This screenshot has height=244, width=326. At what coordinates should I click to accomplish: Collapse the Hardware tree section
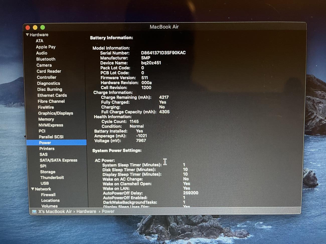click(x=27, y=35)
